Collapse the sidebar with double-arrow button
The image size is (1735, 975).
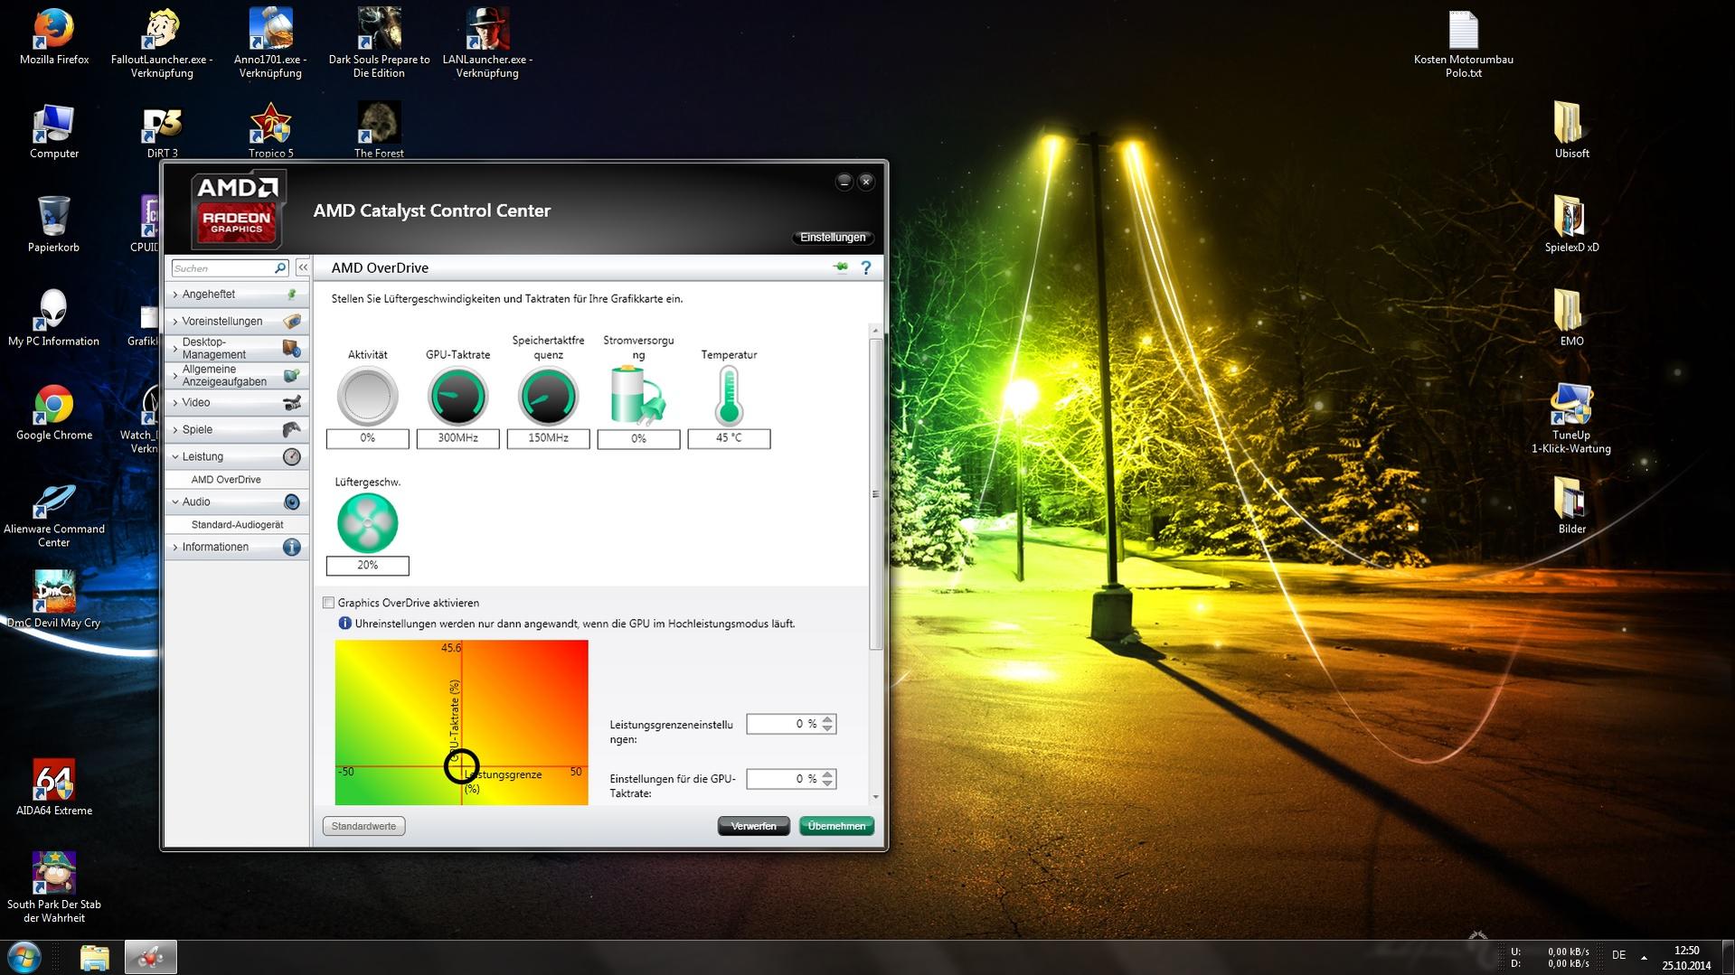tap(303, 267)
